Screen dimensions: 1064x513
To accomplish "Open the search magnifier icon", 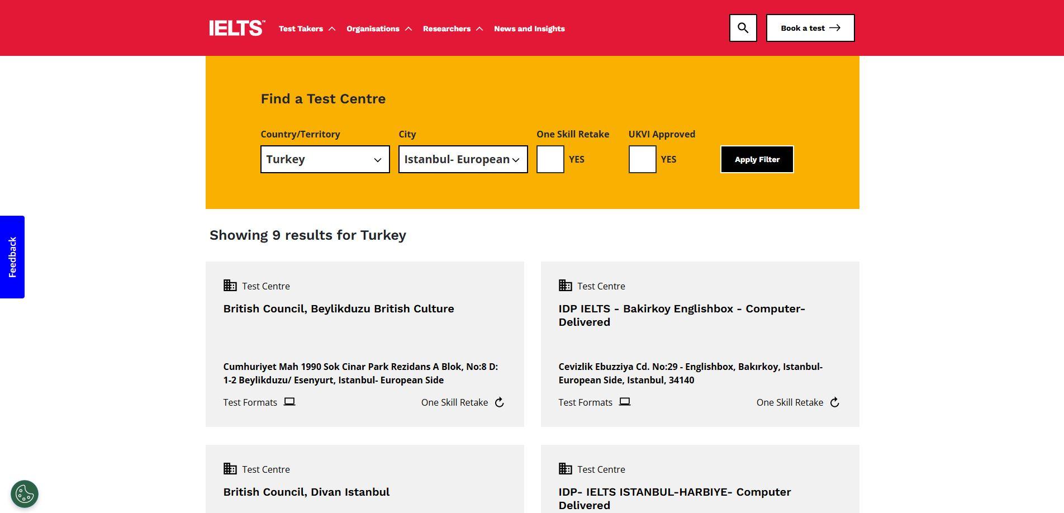I will (x=743, y=28).
